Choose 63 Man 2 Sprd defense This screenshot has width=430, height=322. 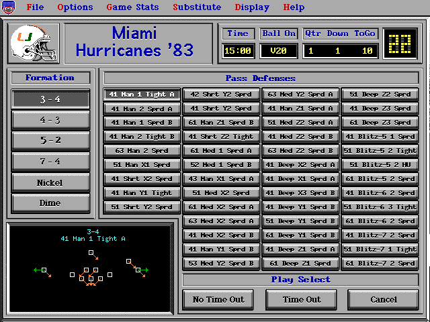(142, 151)
